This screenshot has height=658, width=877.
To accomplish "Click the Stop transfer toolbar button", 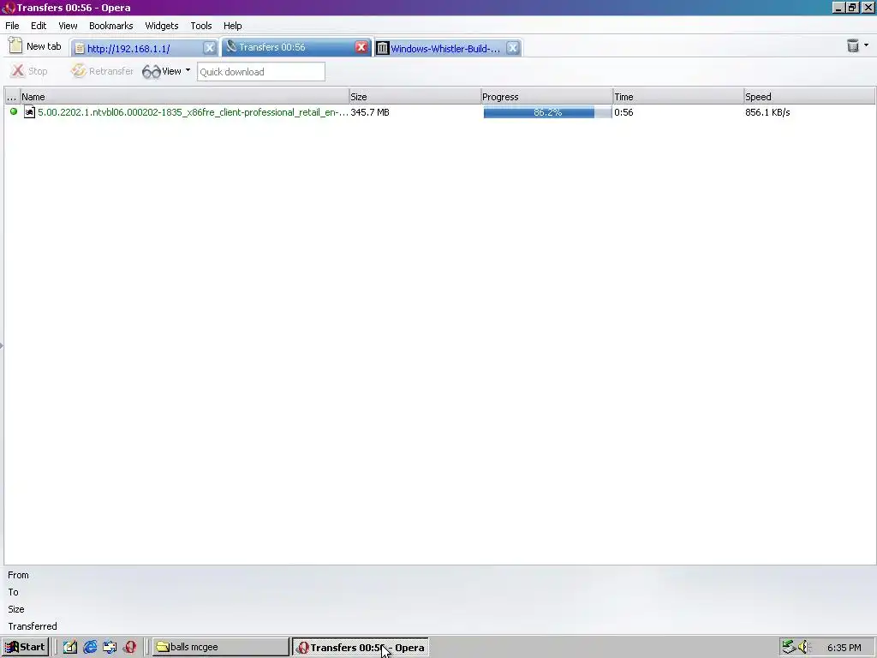I will 30,71.
